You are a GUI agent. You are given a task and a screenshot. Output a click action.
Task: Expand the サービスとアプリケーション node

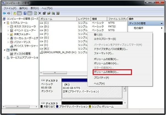coord(4,58)
